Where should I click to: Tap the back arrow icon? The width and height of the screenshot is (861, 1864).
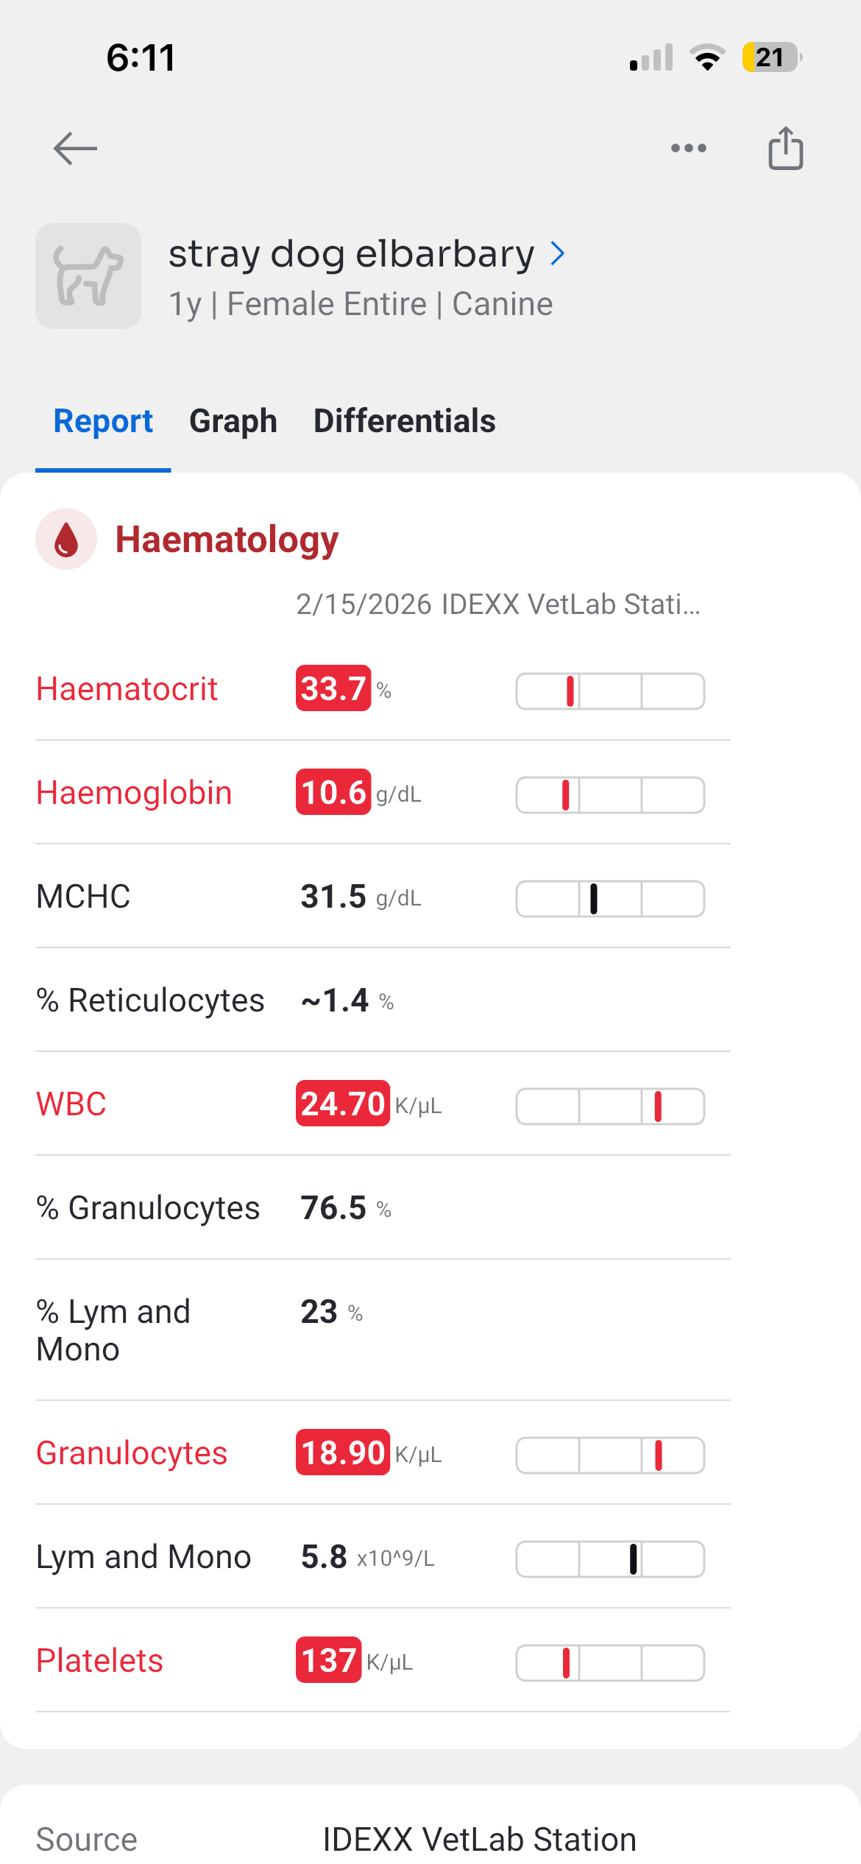click(x=75, y=149)
